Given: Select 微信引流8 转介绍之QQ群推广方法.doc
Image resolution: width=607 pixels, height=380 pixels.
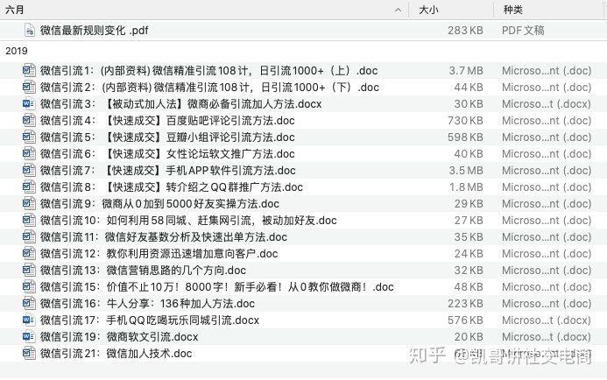Looking at the screenshot, I should click(x=172, y=186).
